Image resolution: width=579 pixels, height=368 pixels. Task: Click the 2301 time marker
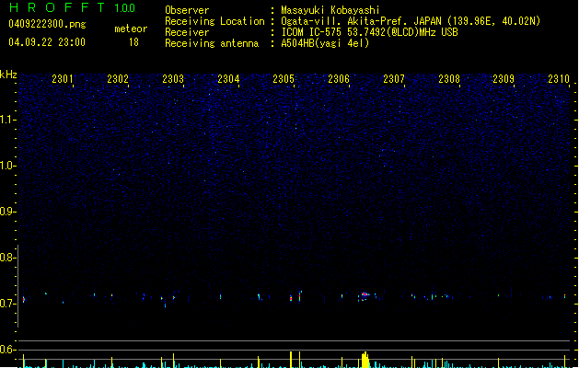pyautogui.click(x=63, y=79)
